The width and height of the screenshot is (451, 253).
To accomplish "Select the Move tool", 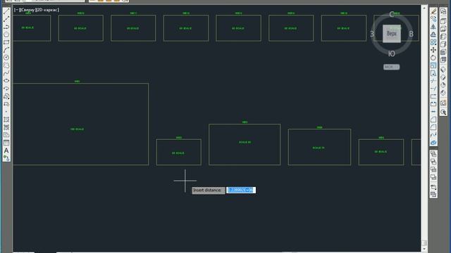I will (x=433, y=50).
